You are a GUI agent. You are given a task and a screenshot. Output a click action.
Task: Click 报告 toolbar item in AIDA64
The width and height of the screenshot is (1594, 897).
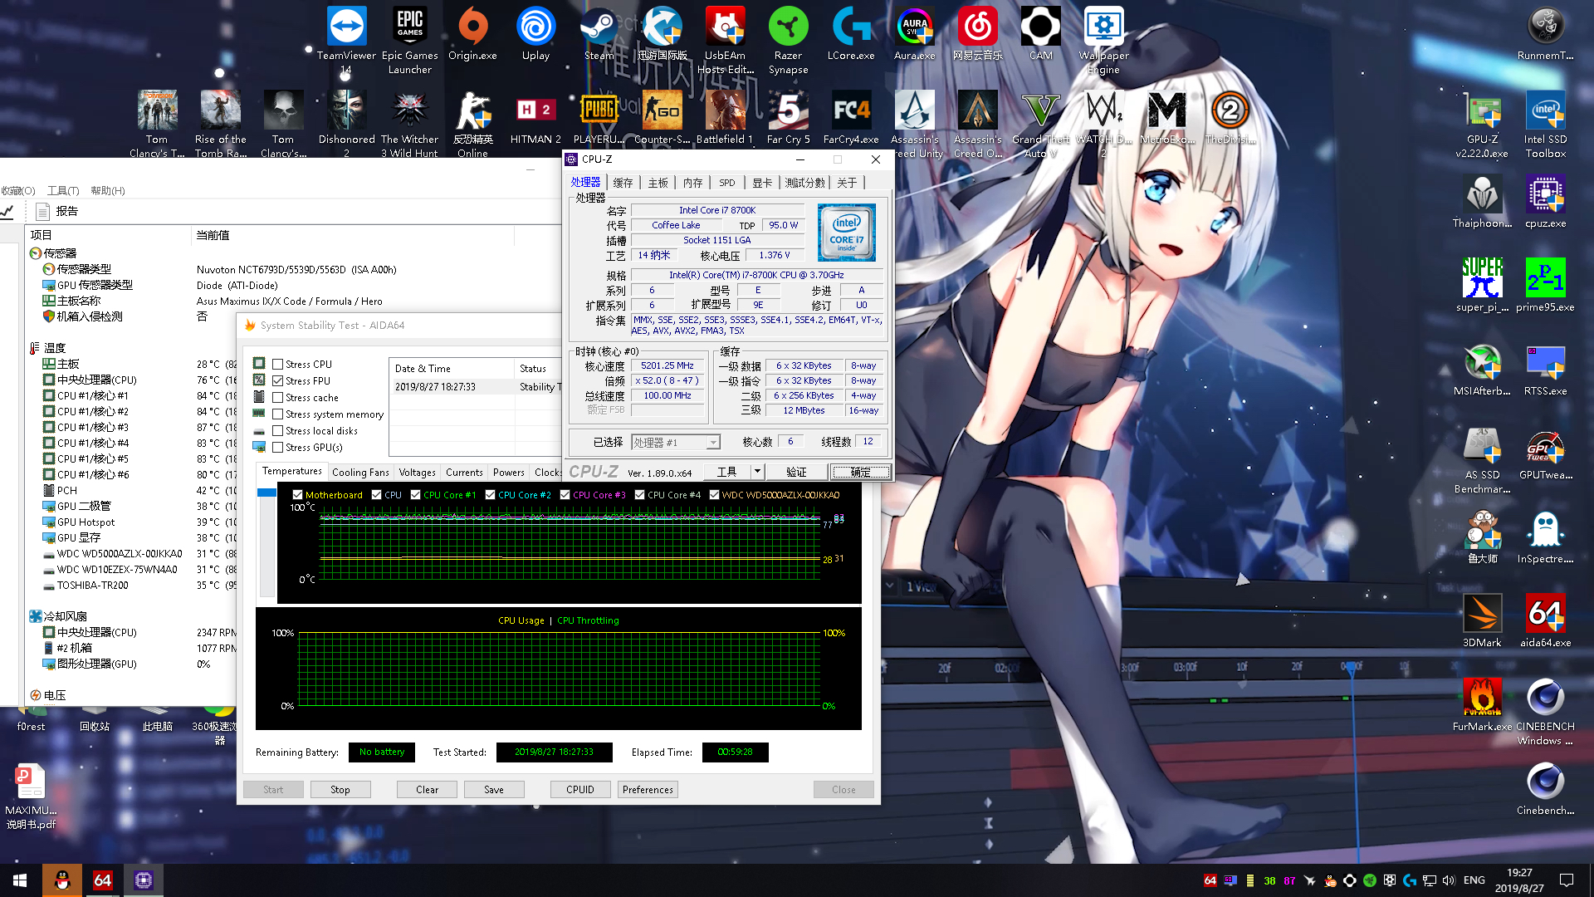(57, 211)
